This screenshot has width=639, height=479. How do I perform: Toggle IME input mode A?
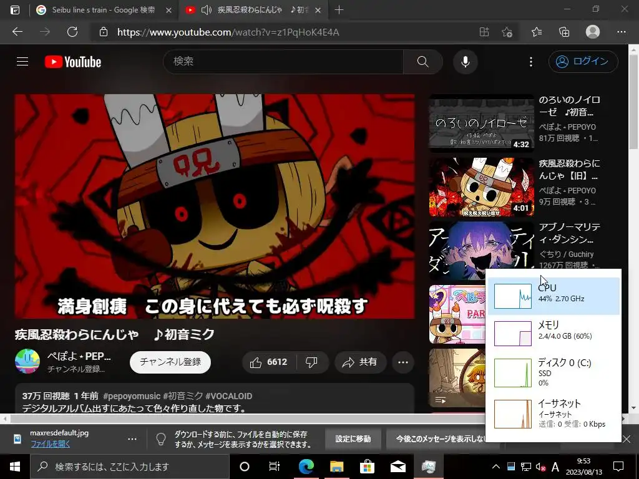[x=555, y=467]
